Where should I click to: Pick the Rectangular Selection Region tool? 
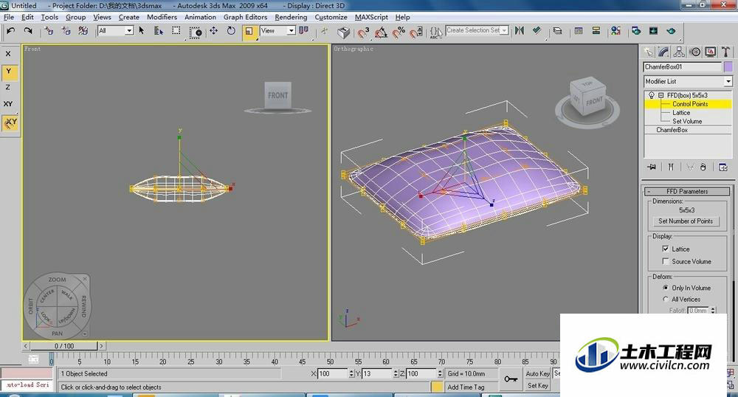pyautogui.click(x=176, y=31)
